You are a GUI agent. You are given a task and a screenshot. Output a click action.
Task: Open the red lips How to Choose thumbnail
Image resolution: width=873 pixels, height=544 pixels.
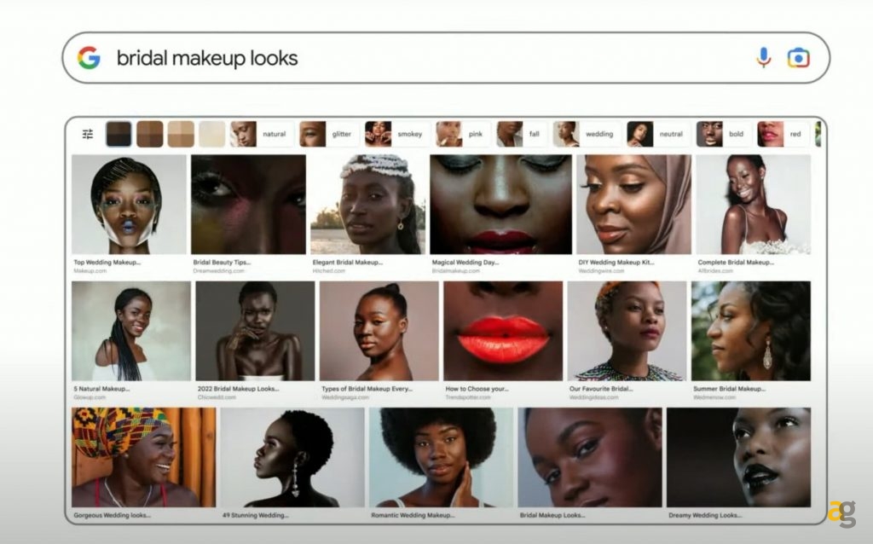click(503, 331)
